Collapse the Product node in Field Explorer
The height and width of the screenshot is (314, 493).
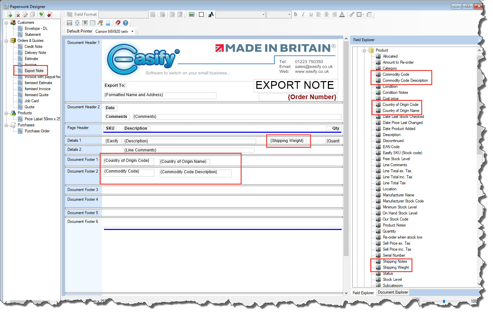tap(364, 51)
